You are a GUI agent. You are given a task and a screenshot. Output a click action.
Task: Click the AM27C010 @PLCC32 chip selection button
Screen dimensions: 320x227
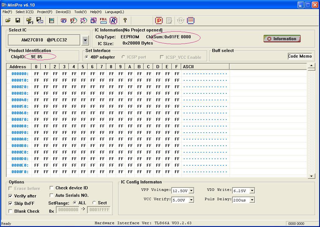pyautogui.click(x=44, y=40)
